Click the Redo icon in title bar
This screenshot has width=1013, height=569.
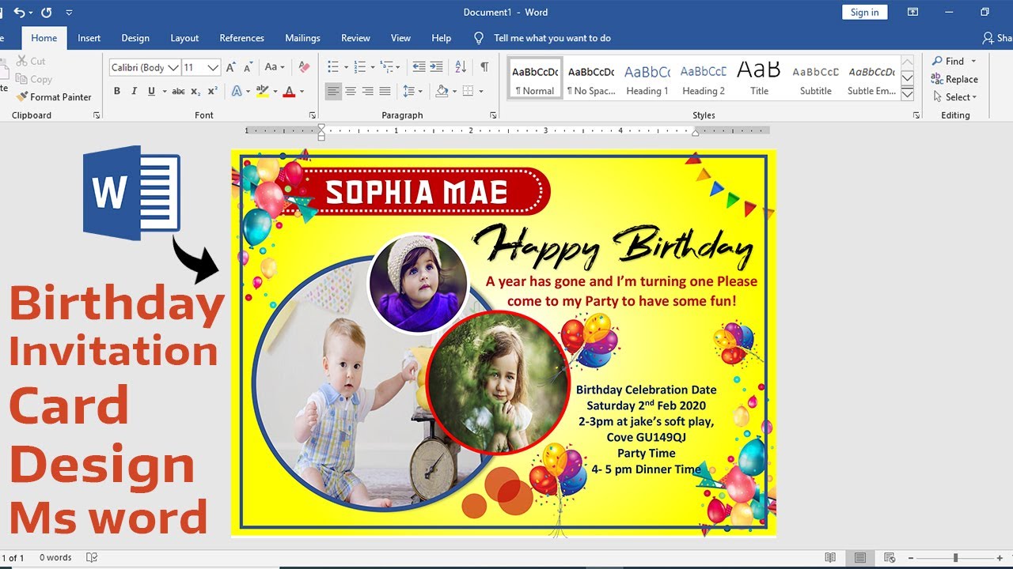(46, 13)
